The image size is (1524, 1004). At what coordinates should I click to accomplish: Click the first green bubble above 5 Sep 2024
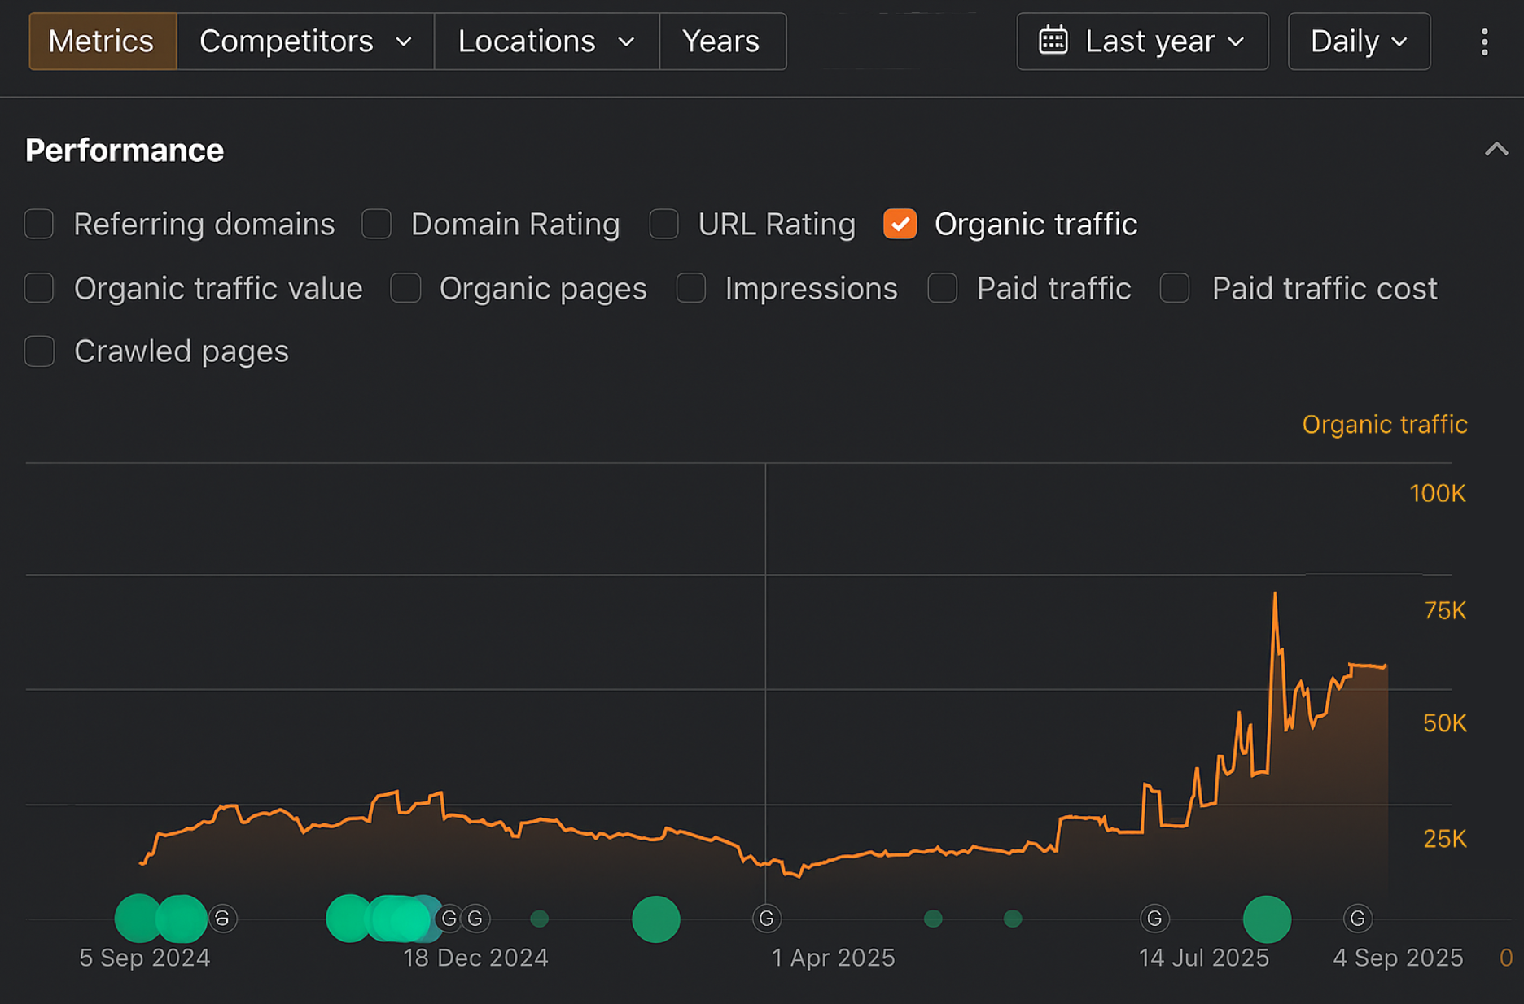point(138,918)
